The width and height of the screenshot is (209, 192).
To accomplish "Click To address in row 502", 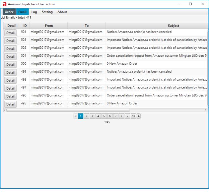I will click(85, 48).
